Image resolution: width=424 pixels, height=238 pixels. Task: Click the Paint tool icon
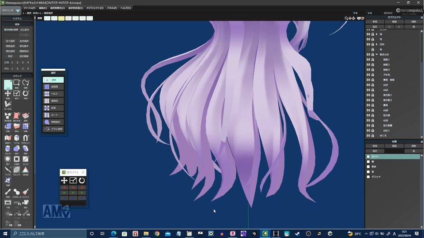coord(26,192)
